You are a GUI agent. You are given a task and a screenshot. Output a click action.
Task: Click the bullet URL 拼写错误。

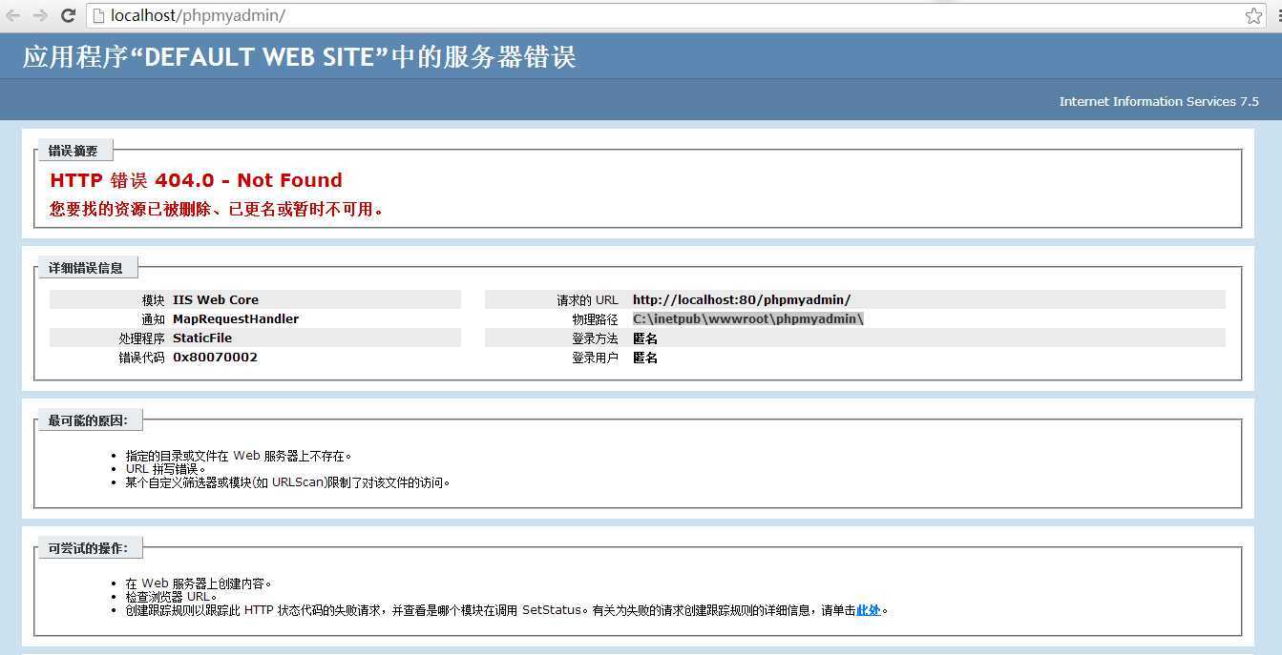166,469
